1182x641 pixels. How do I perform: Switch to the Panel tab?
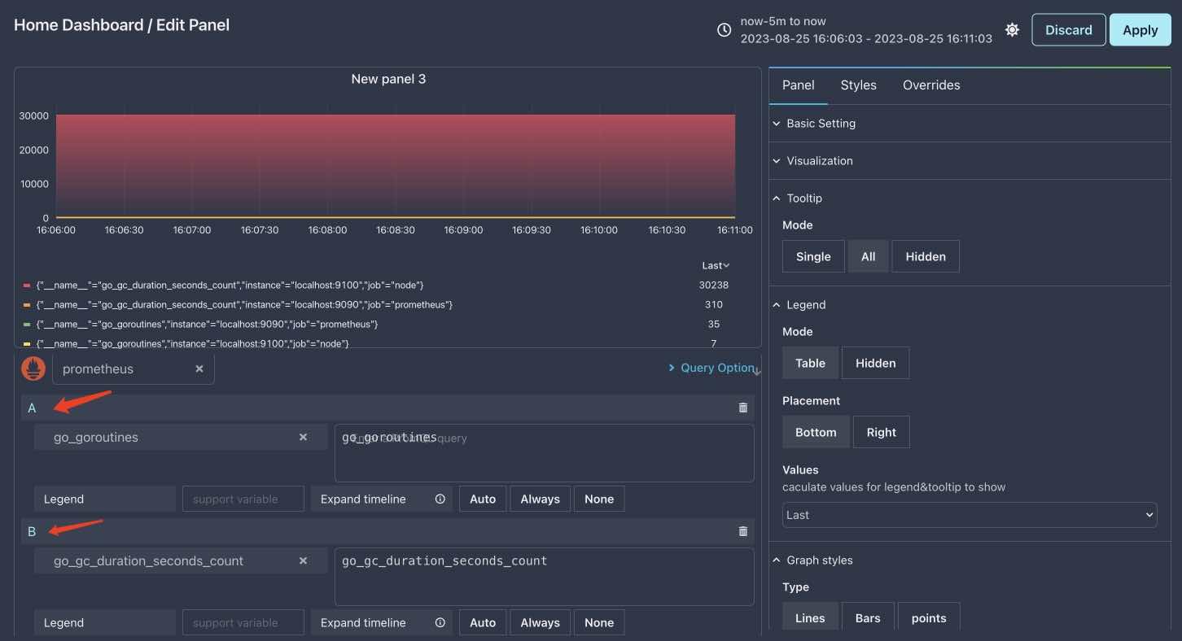tap(798, 85)
